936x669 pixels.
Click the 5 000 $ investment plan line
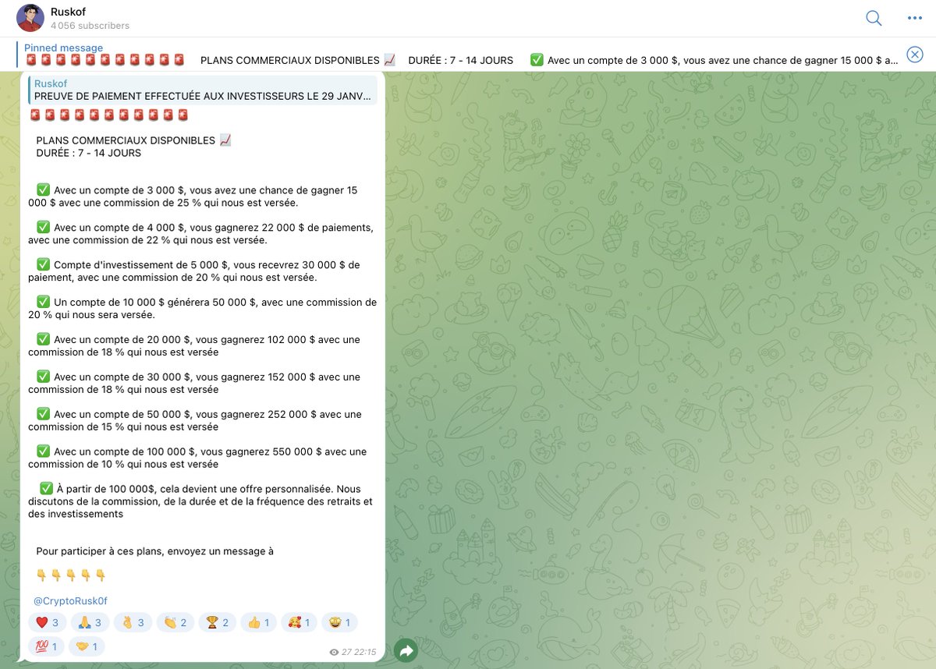tap(195, 271)
